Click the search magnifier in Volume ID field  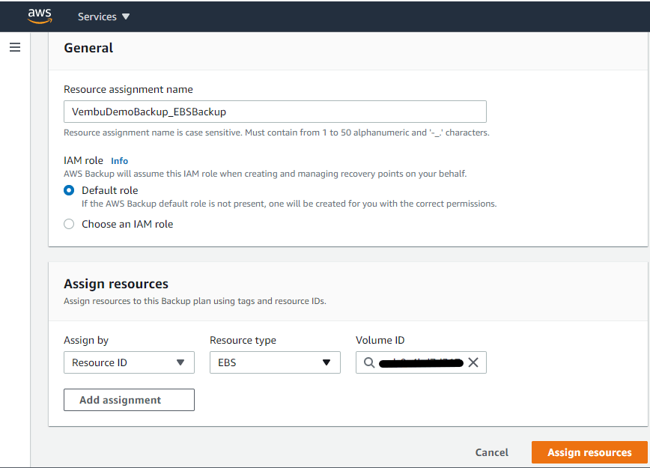[368, 362]
